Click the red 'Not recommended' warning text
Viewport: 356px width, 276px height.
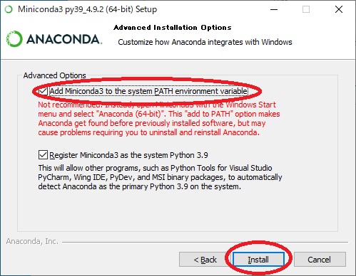tap(159, 119)
